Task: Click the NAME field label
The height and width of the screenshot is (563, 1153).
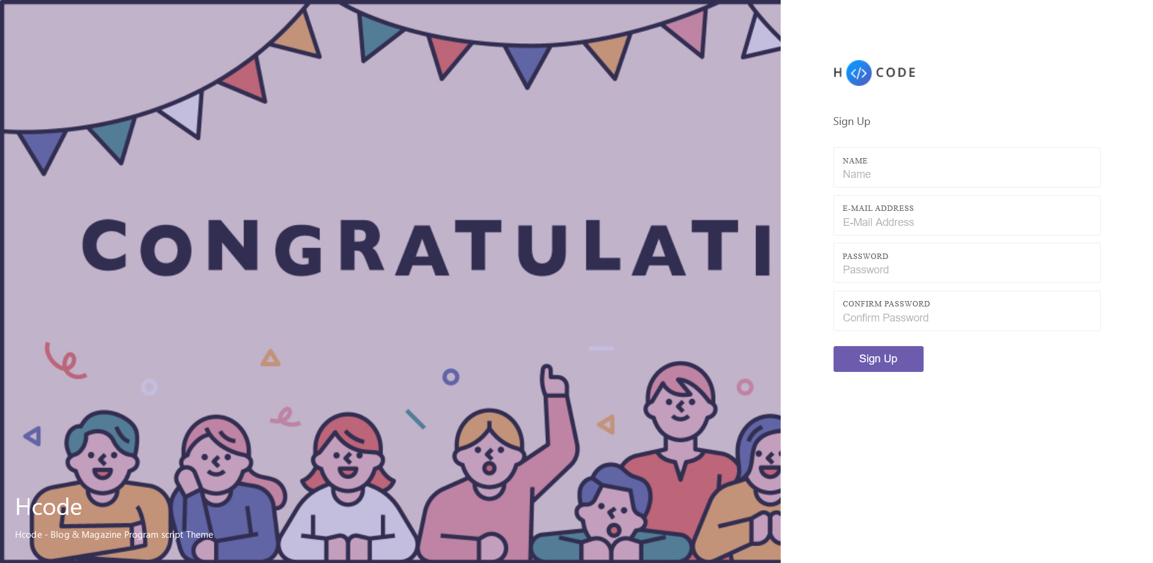Action: coord(855,161)
